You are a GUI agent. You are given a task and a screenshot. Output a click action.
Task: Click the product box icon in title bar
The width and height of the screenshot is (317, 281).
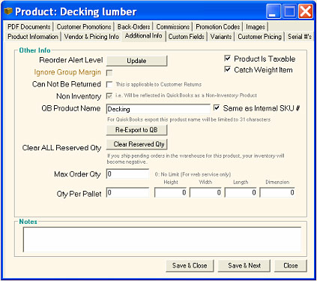tap(8, 11)
